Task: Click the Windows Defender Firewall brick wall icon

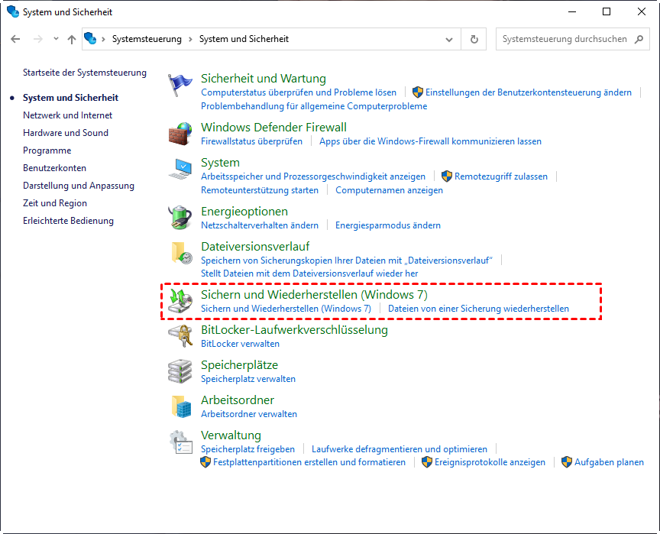Action: [180, 134]
